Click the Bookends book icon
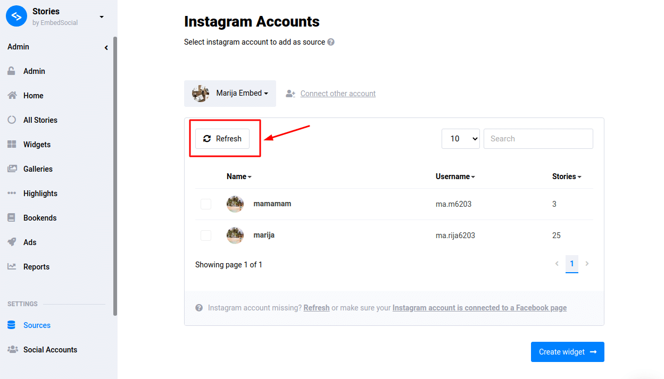664x379 pixels. 12,218
